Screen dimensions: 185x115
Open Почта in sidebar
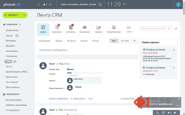click(9, 66)
